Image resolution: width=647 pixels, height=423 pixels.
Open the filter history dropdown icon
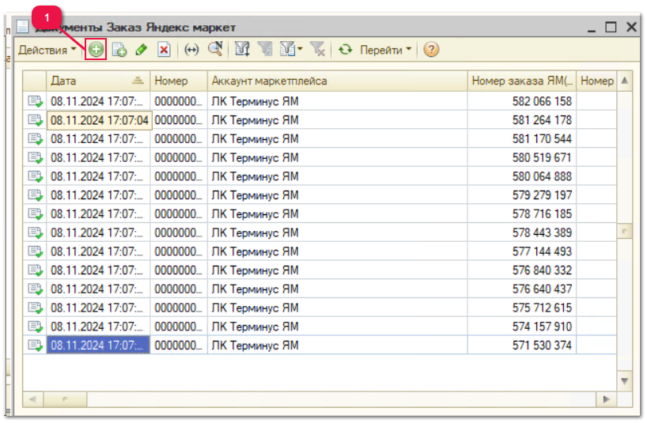click(x=291, y=50)
